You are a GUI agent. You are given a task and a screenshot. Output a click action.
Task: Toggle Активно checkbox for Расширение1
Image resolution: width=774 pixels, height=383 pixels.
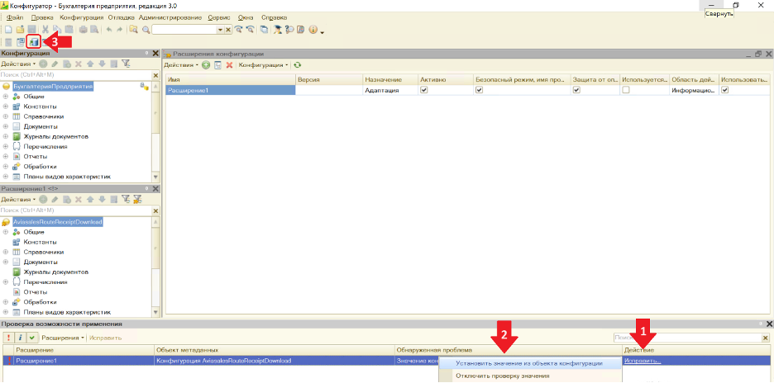pyautogui.click(x=423, y=90)
